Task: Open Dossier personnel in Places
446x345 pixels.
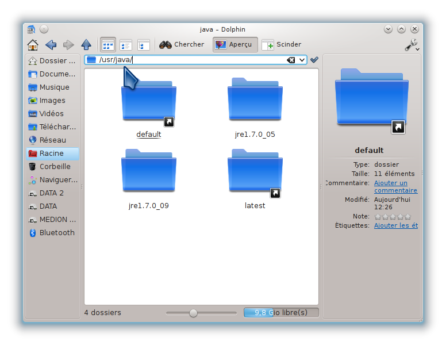Action: click(52, 60)
